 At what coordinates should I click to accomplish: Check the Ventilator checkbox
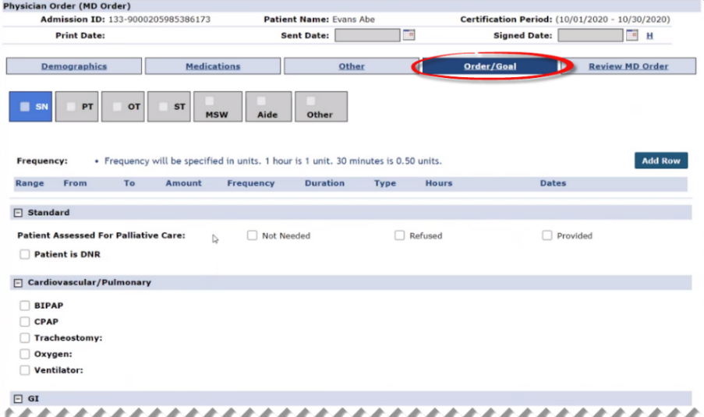click(25, 370)
